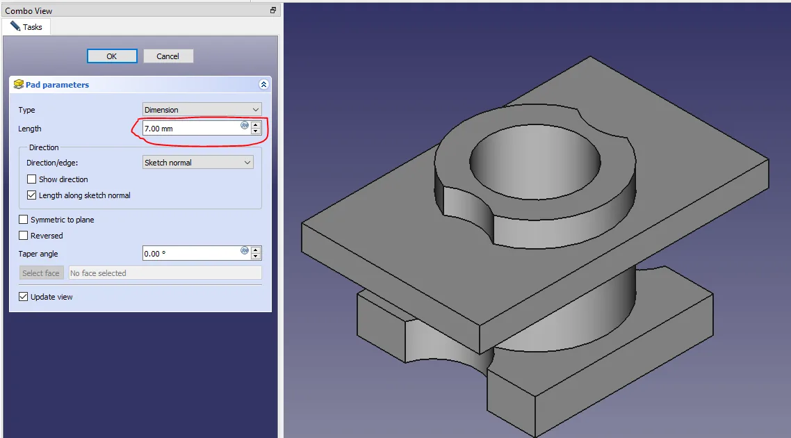
Task: Tick the Reversed checkbox
Action: (x=23, y=235)
